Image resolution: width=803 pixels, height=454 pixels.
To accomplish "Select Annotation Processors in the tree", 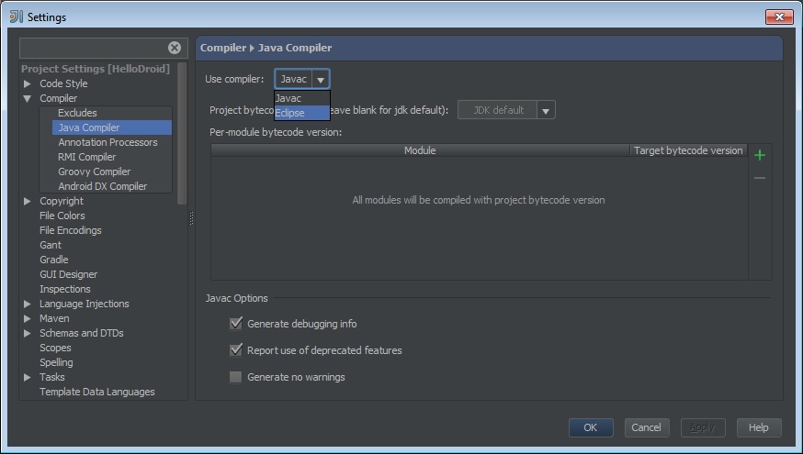I will pos(107,142).
